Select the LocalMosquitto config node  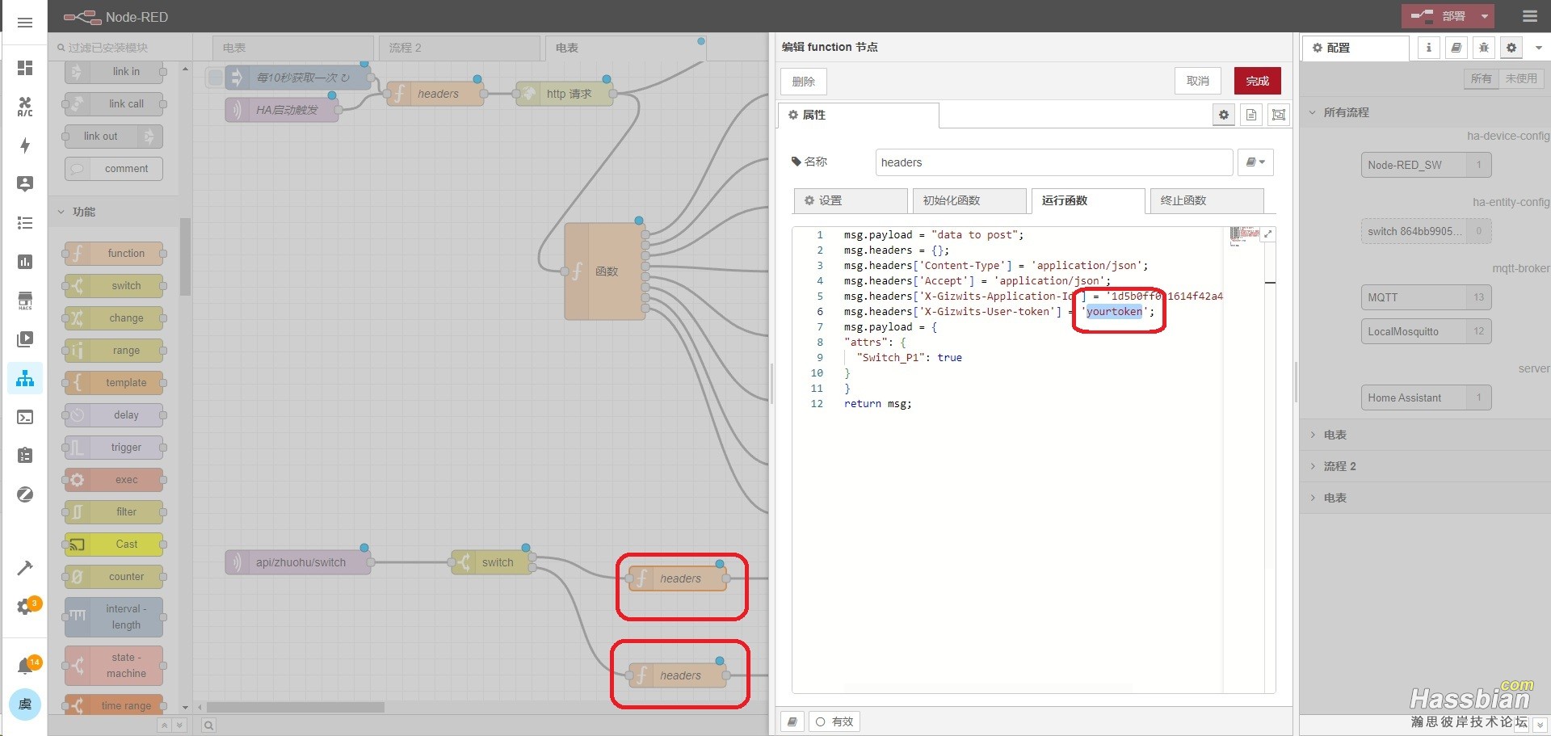pos(1426,331)
